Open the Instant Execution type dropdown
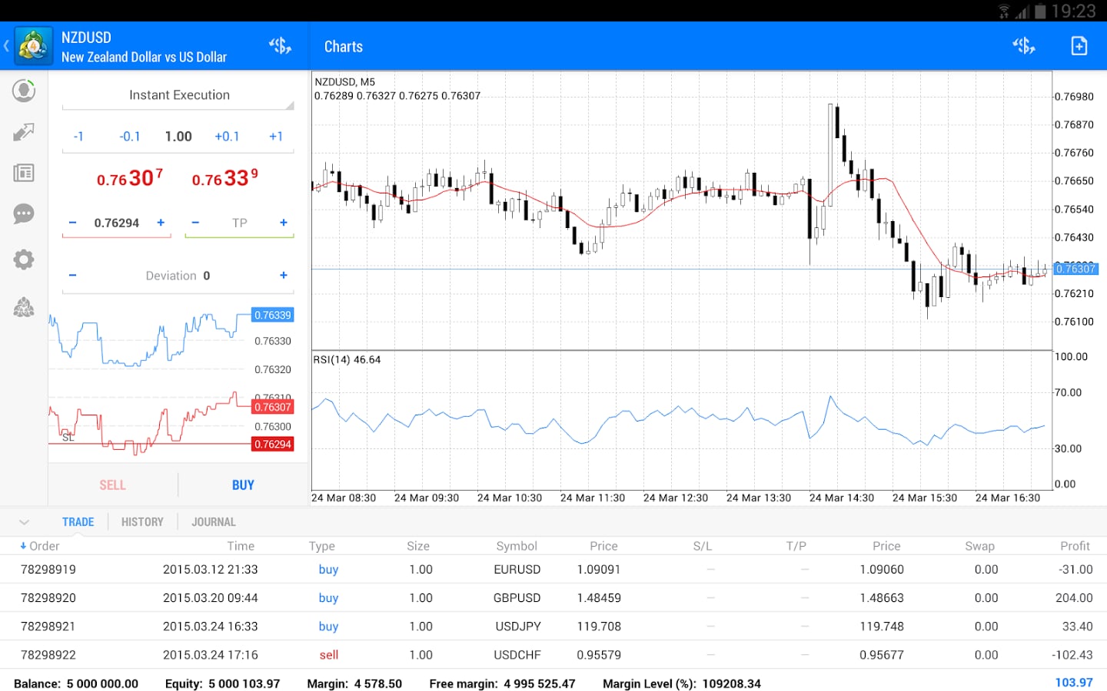The image size is (1107, 691). (178, 95)
